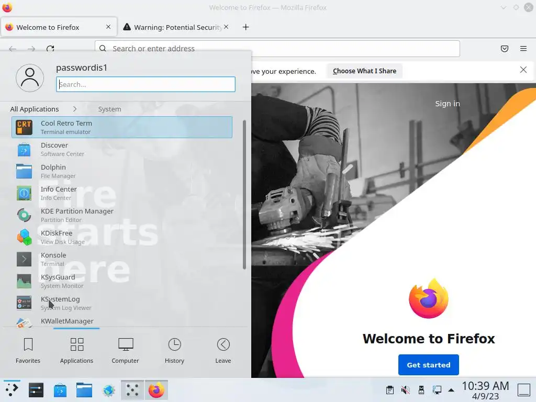Click the launcher Search field
This screenshot has width=536, height=402.
point(146,84)
